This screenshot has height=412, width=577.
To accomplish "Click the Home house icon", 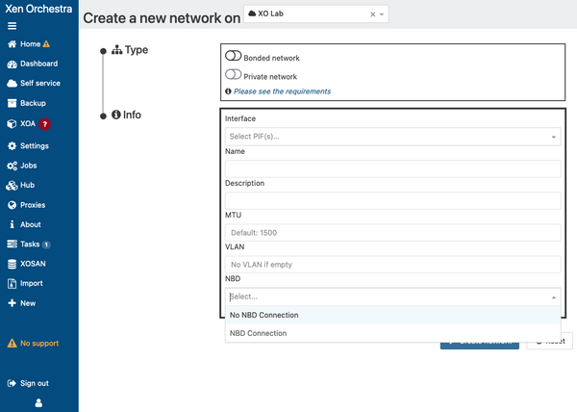I will (13, 44).
